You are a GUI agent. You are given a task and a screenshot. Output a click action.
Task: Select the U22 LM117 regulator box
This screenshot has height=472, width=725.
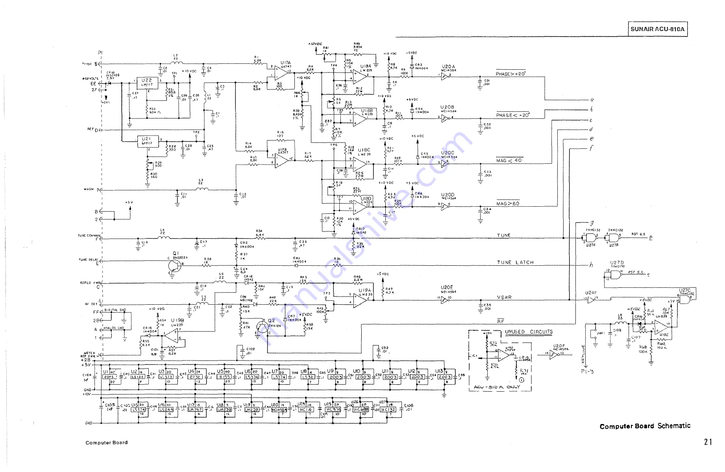147,83
